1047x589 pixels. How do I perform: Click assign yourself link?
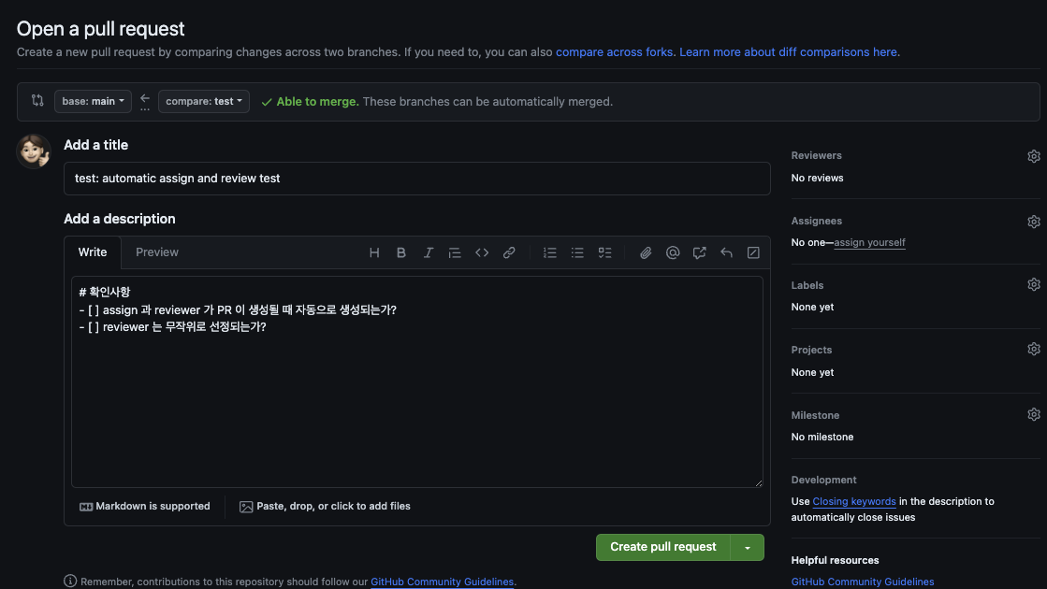[x=869, y=243]
